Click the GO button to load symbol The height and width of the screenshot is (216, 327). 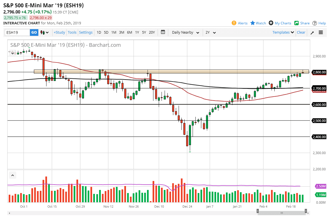pos(34,32)
